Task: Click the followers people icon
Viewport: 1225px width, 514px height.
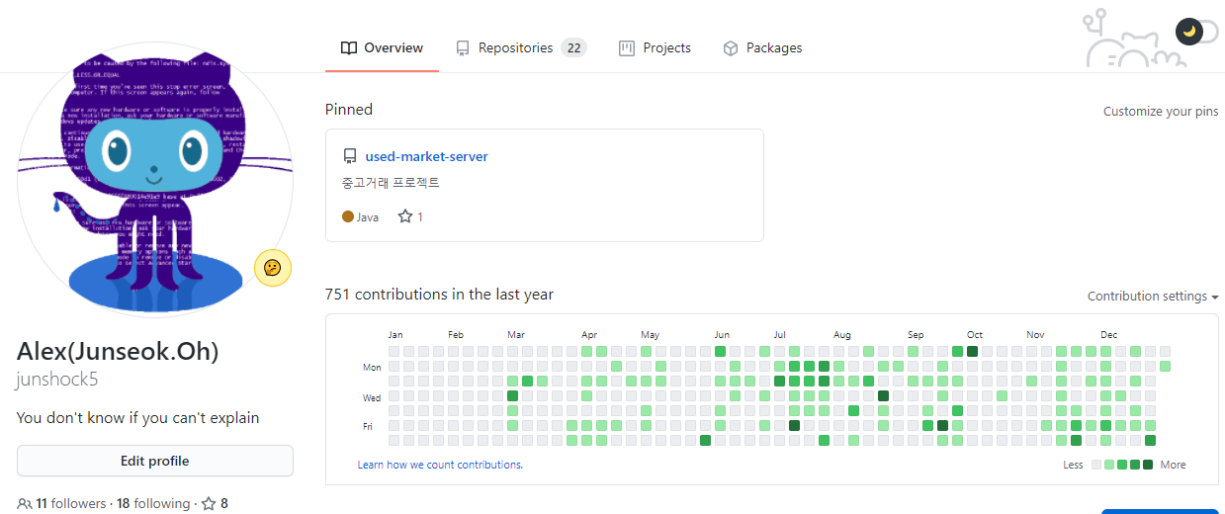Action: pos(24,503)
